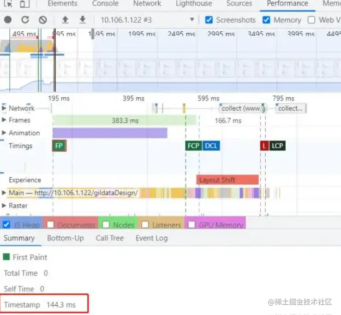Viewport: 341px width, 315px height.
Task: Expand the Raster track
Action: coord(4,205)
